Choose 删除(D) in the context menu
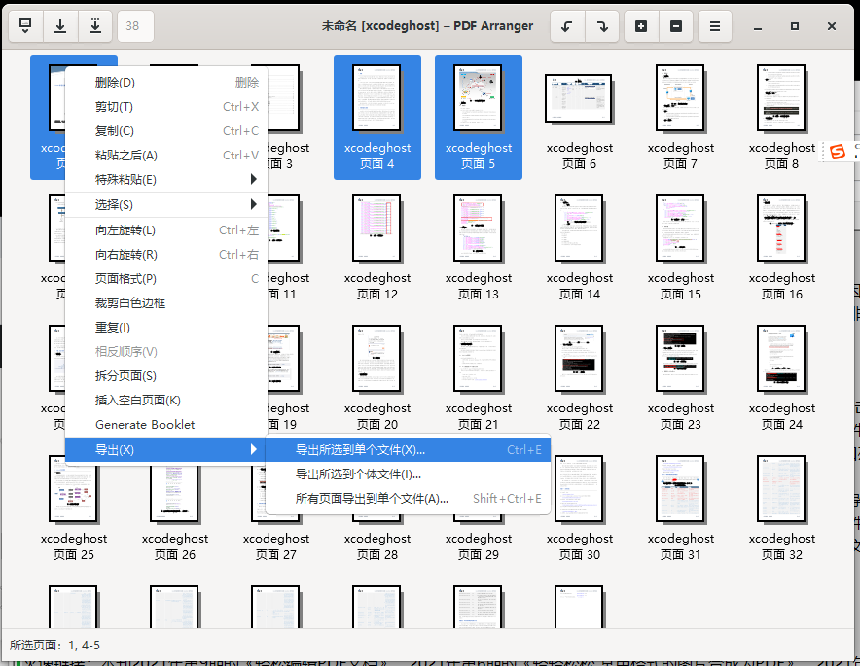This screenshot has height=666, width=860. [x=166, y=83]
